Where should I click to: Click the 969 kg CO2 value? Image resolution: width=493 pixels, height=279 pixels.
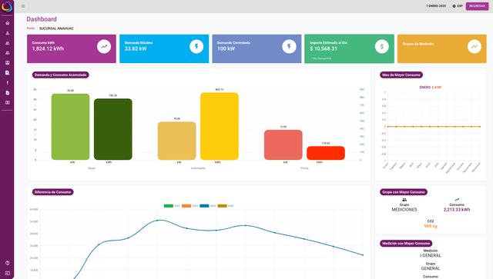tap(431, 226)
